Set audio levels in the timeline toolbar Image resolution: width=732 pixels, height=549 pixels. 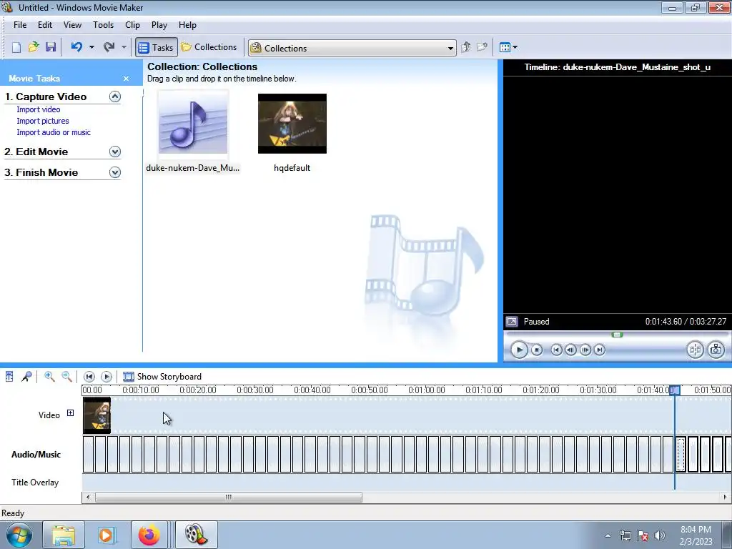coord(9,376)
